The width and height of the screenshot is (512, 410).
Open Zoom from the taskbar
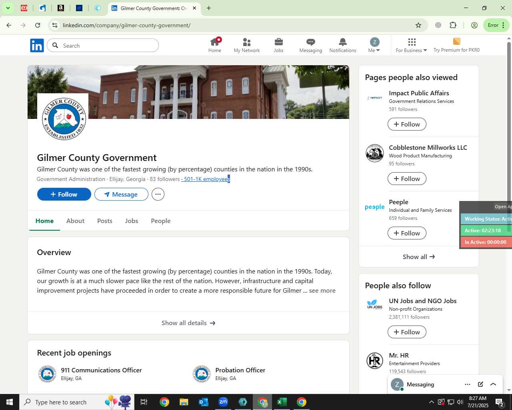point(223,402)
